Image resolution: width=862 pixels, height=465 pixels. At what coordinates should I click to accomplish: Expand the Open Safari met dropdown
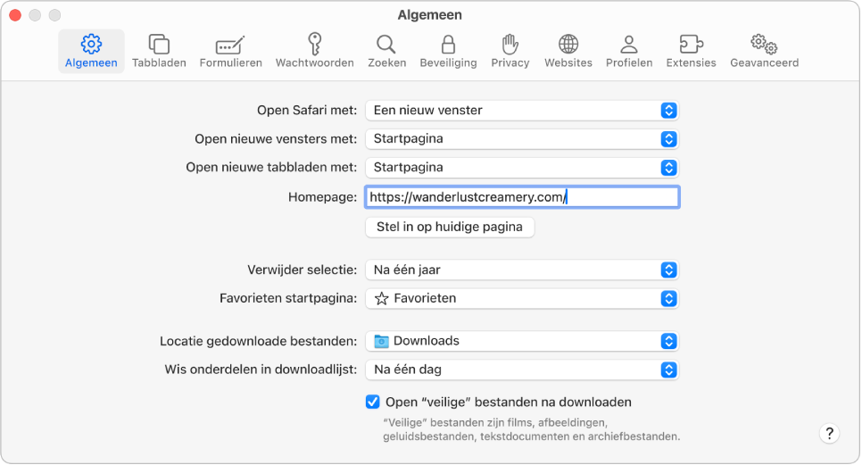[522, 111]
